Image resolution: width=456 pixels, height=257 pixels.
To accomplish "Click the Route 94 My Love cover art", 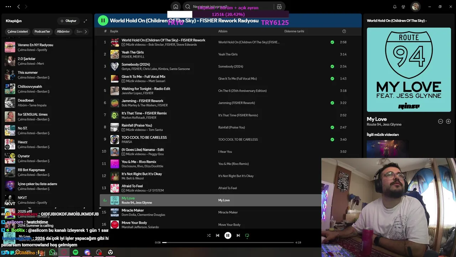I will (x=409, y=70).
